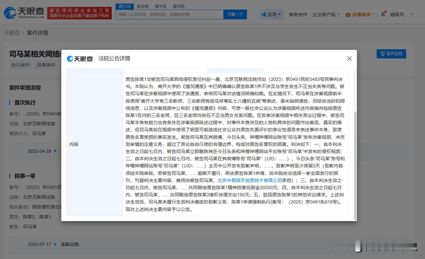Click the 法院公告详情 dialog title

pos(114,59)
